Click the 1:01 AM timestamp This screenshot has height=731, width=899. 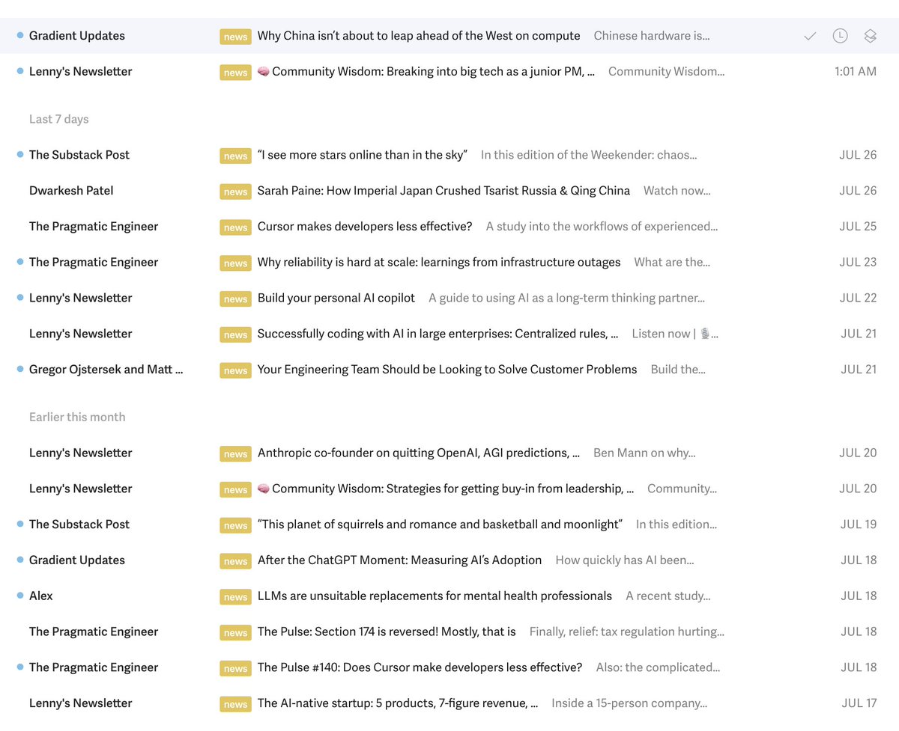[x=856, y=72]
